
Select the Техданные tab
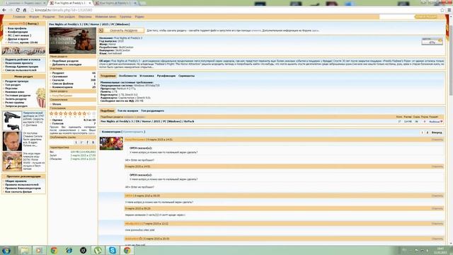coord(108,76)
